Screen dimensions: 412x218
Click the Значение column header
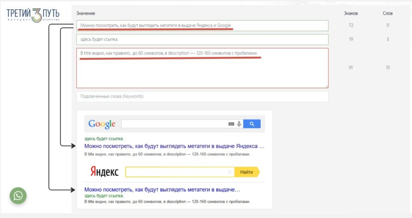(86, 13)
